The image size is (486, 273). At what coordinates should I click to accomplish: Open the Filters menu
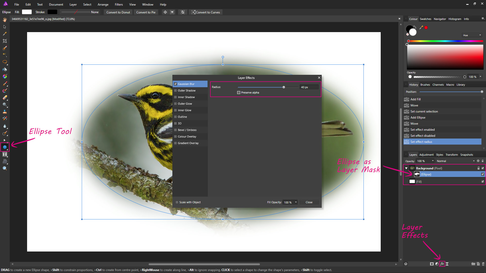point(119,4)
